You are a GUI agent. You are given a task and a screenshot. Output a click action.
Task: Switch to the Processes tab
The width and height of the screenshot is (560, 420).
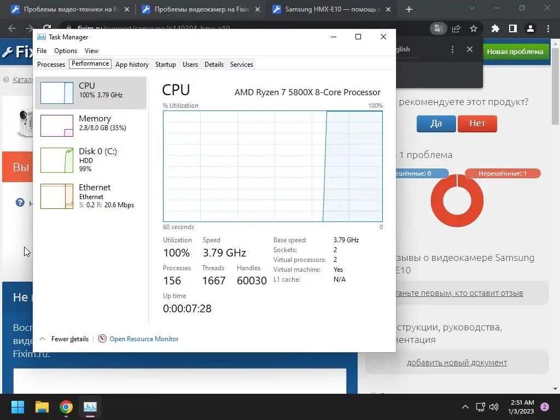(51, 65)
